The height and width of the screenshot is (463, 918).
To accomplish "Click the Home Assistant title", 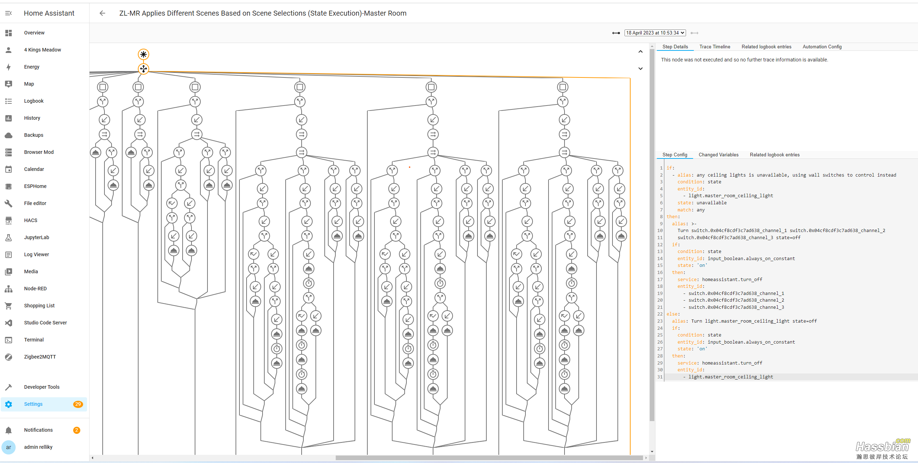I will [x=49, y=13].
